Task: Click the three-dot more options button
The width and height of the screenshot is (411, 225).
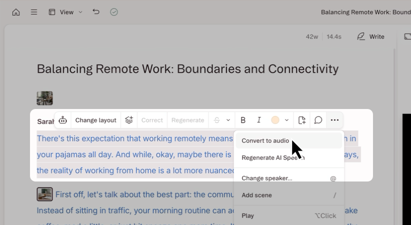Action: pyautogui.click(x=334, y=120)
